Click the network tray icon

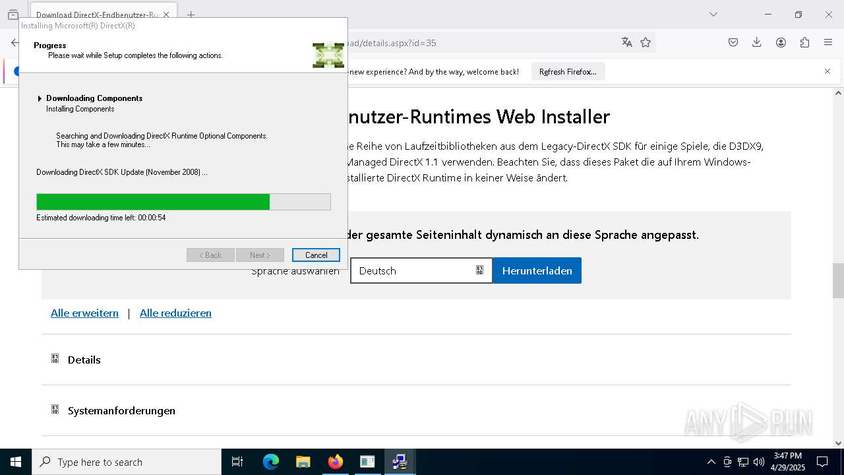pyautogui.click(x=743, y=462)
